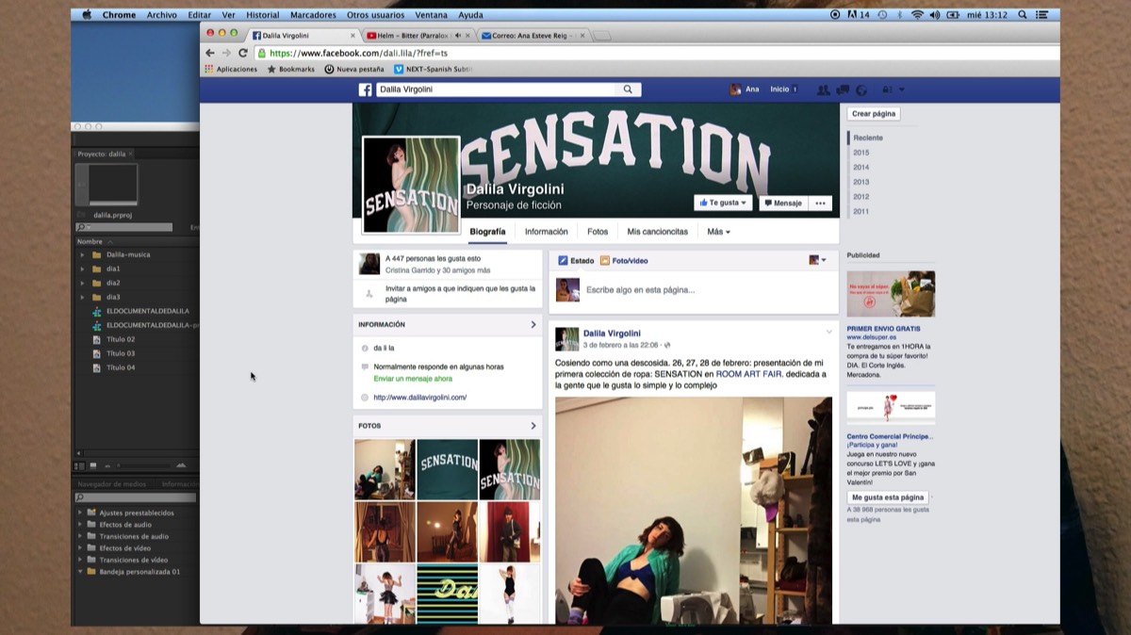
Task: Click the Spotlight search icon in menu bar
Action: 1023,15
